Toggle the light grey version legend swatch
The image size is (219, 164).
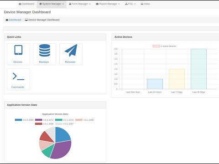tap(59, 124)
